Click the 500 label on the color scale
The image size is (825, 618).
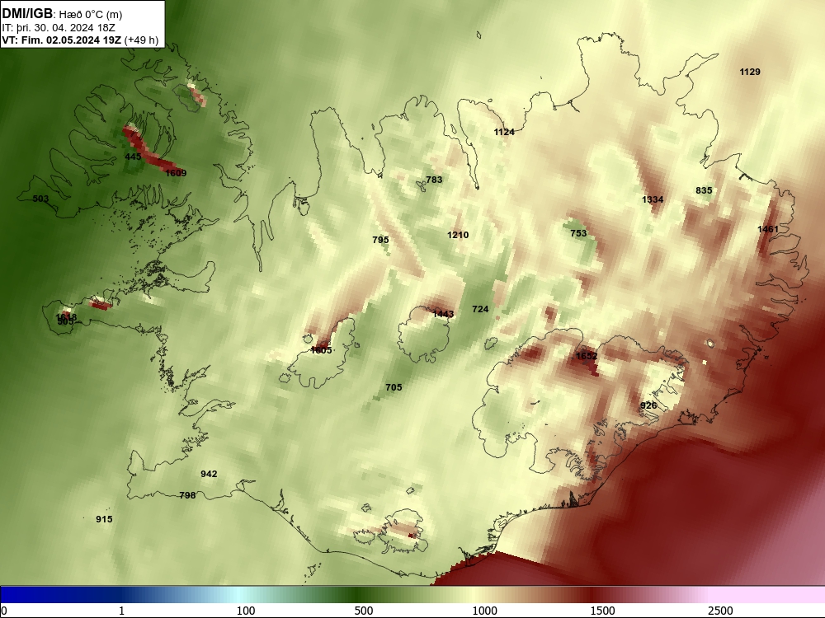(364, 611)
